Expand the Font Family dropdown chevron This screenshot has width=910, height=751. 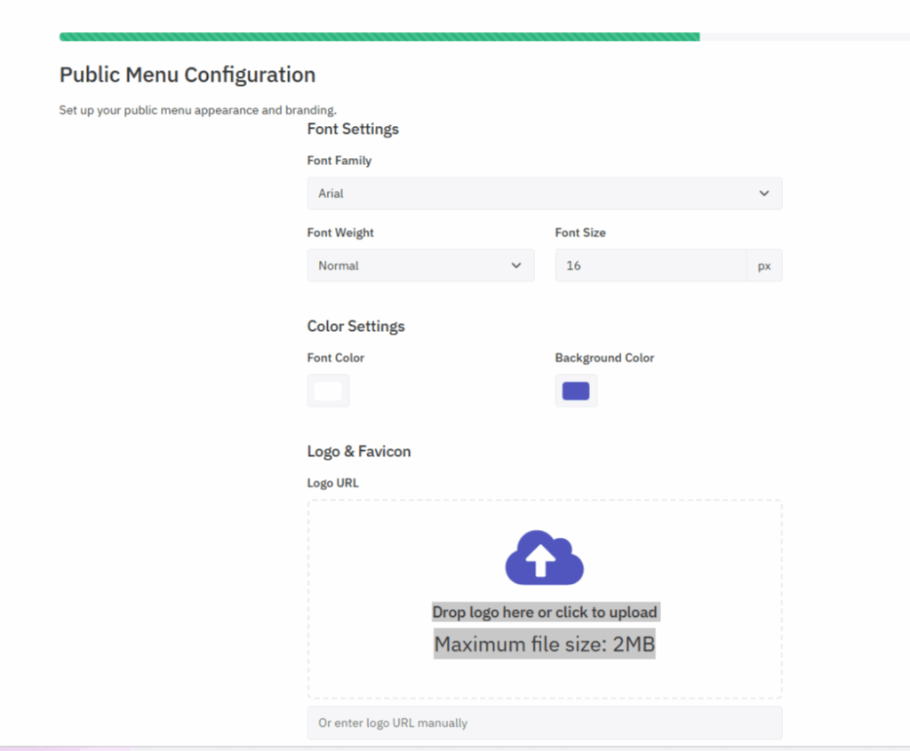coord(764,194)
